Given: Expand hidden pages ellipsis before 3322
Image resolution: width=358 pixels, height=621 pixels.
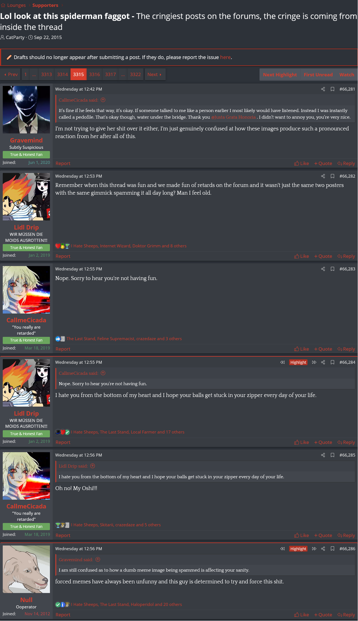Looking at the screenshot, I should pos(123,75).
